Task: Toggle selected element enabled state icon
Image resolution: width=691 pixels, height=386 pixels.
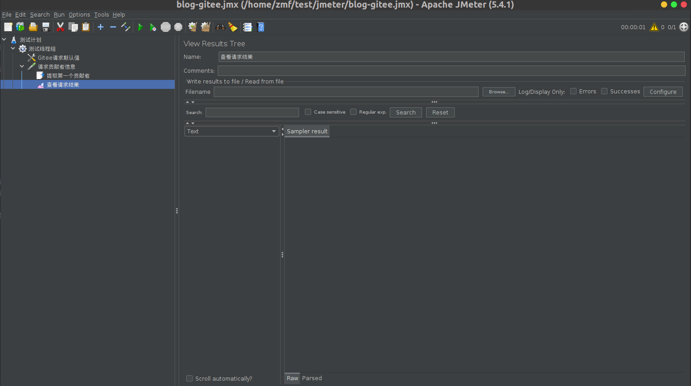Action: pyautogui.click(x=126, y=27)
